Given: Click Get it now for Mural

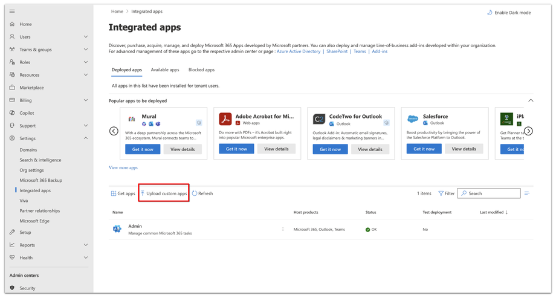Looking at the screenshot, I should (x=143, y=149).
